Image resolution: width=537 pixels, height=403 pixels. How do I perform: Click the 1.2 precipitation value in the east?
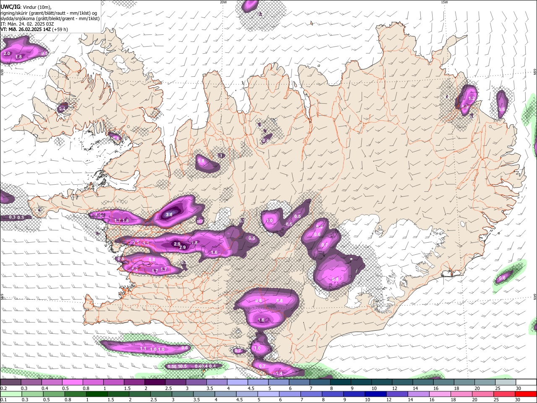click(471, 99)
